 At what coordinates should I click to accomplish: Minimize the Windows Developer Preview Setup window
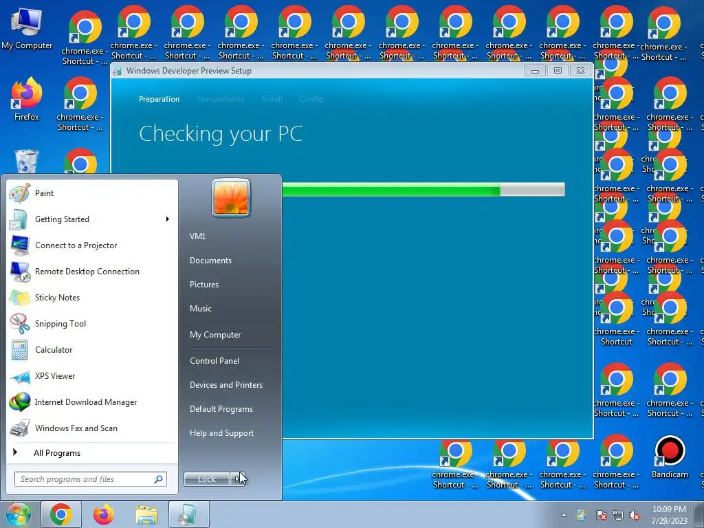(535, 71)
